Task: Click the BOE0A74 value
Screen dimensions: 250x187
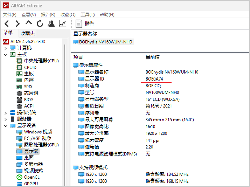Action: point(154,79)
